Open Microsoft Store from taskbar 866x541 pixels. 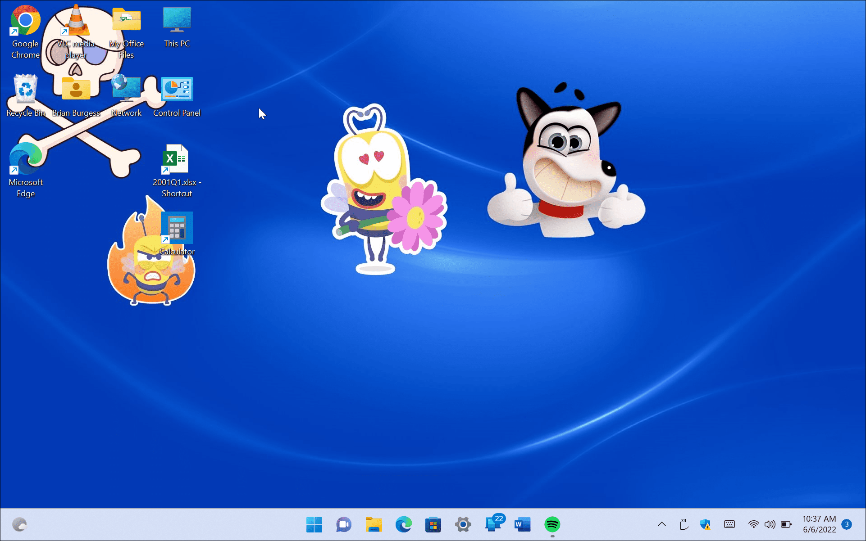pos(433,525)
